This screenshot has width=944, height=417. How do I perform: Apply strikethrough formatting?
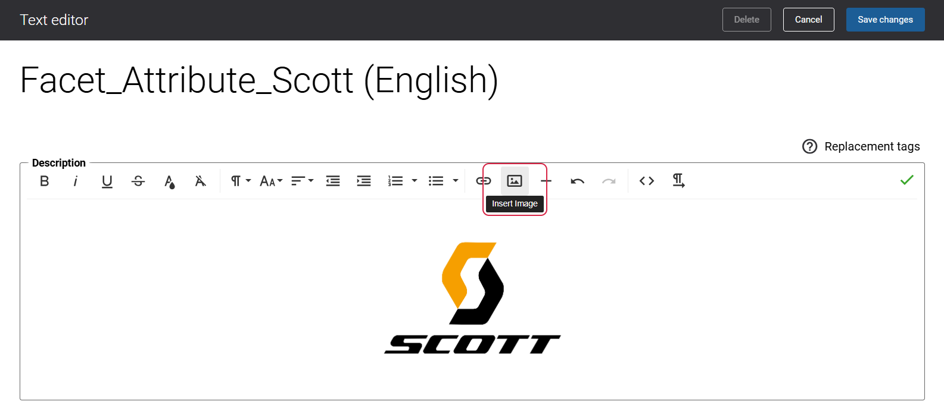coord(138,181)
